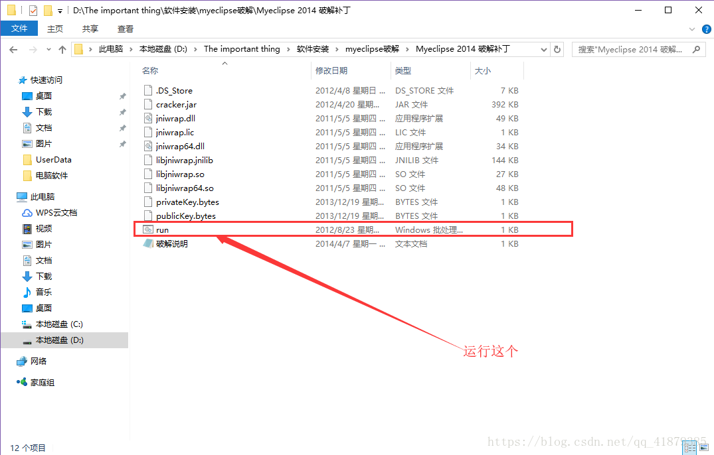714x455 pixels.
Task: Select 此电脑 in the navigation pane
Action: point(42,197)
